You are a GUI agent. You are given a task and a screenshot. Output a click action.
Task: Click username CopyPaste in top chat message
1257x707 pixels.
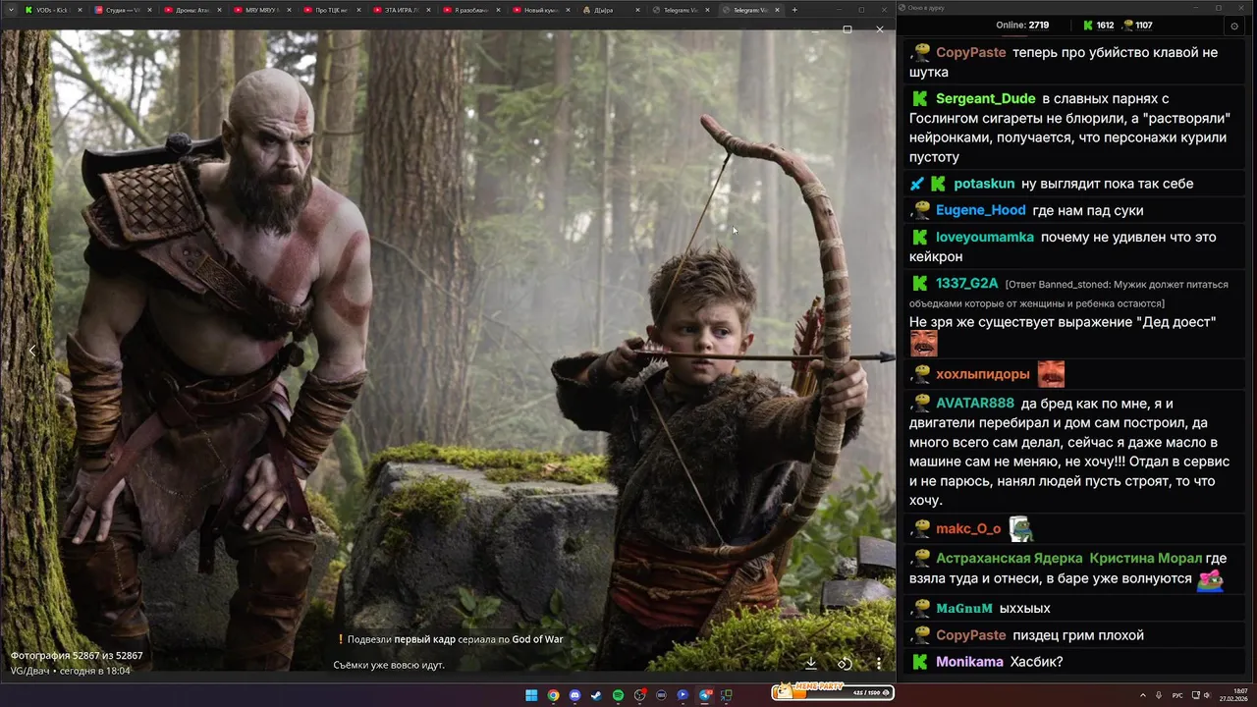pyautogui.click(x=970, y=52)
